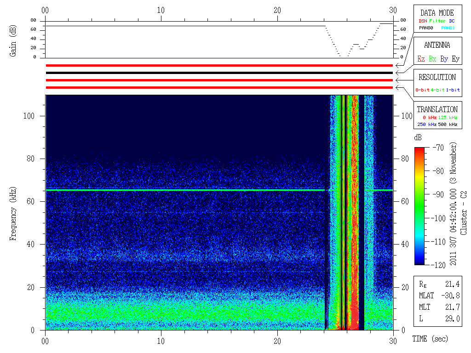Click the black antenna indicator bar
Viewport: 471px width, 353px height.
[x=219, y=73]
